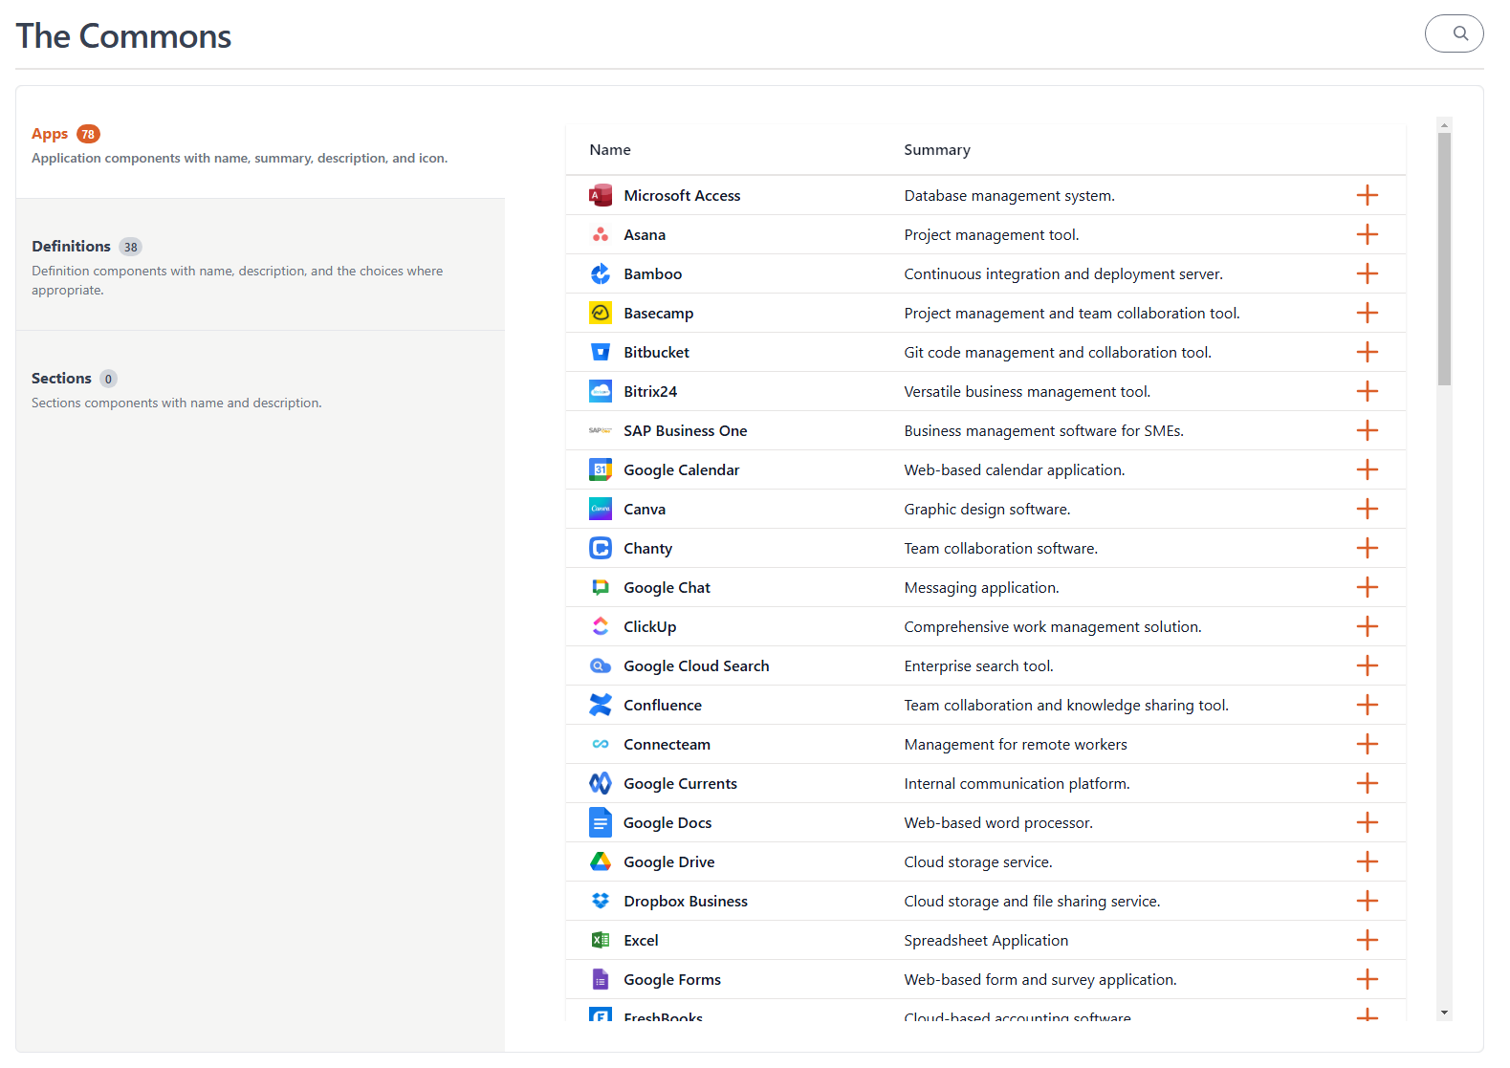Add Google Currents via plus button
This screenshot has width=1510, height=1068.
click(x=1368, y=783)
